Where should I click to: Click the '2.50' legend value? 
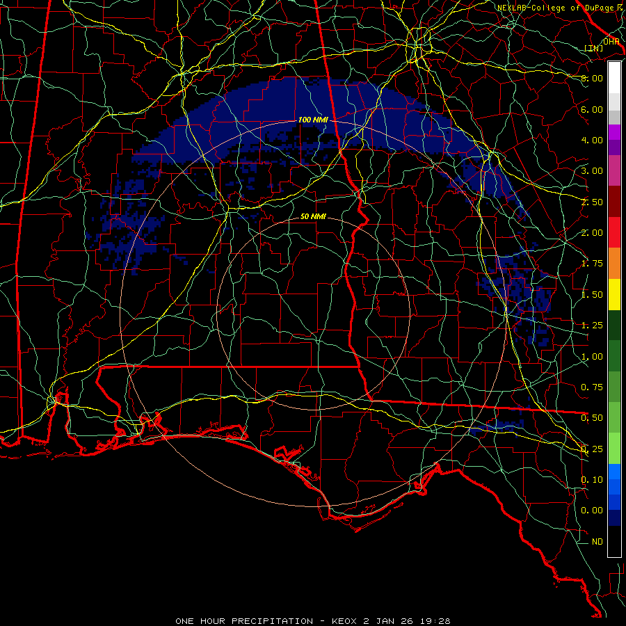592,202
